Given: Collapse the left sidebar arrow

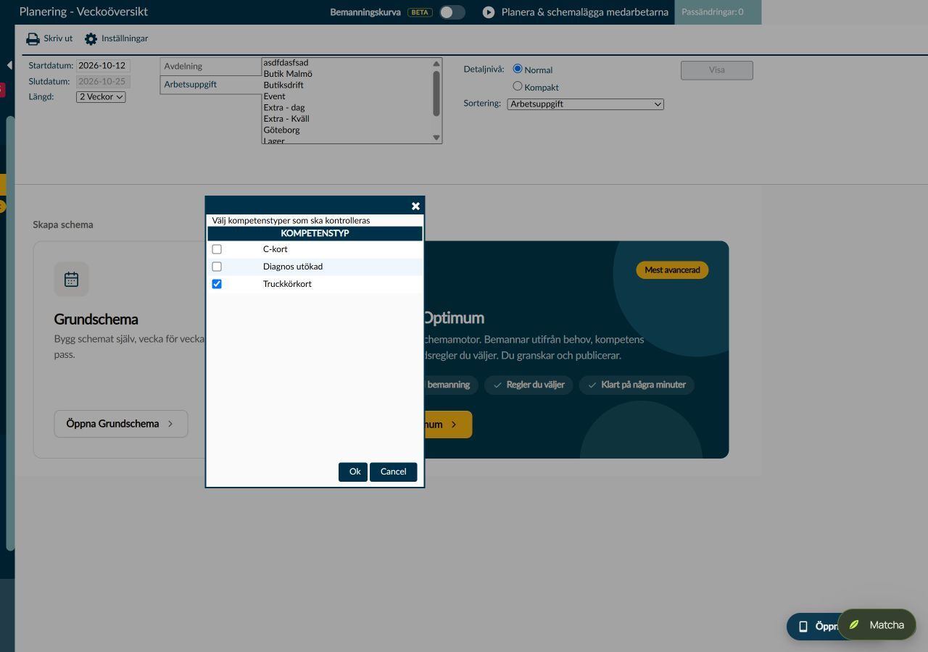Looking at the screenshot, I should pyautogui.click(x=9, y=65).
